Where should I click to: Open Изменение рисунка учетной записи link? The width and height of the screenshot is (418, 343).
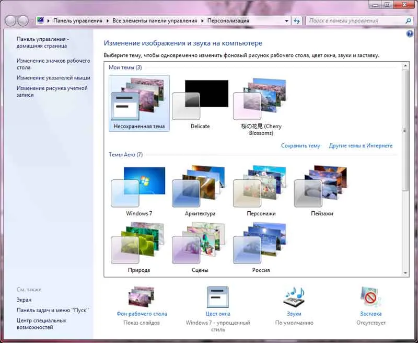(x=52, y=91)
